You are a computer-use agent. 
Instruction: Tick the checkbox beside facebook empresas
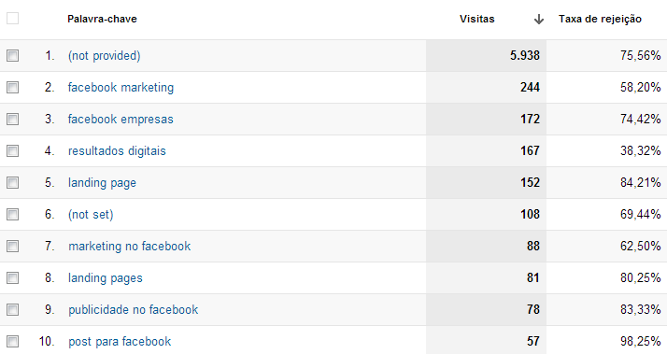[x=13, y=120]
